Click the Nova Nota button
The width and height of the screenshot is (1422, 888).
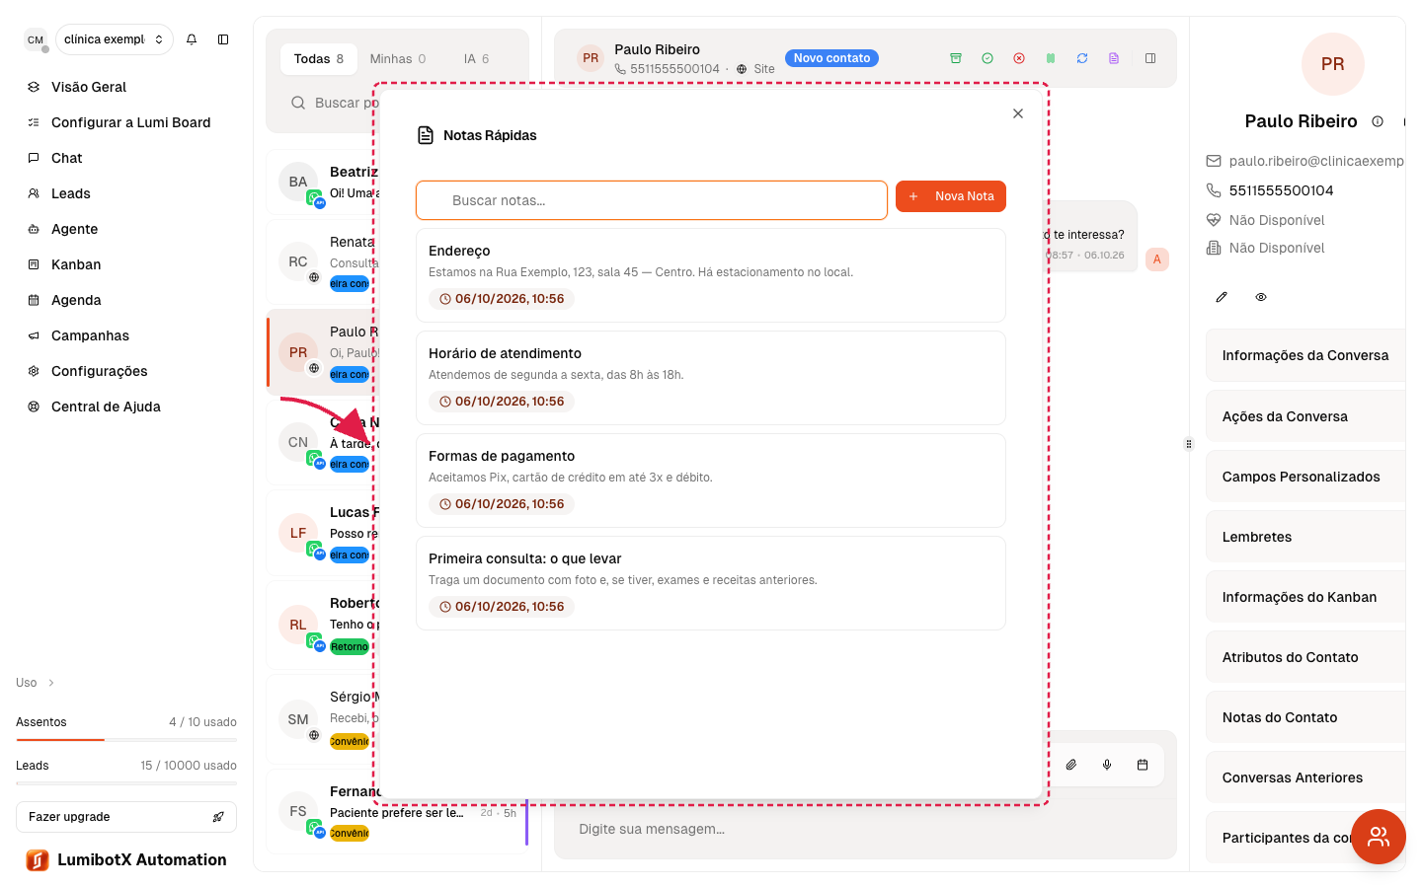tap(951, 196)
